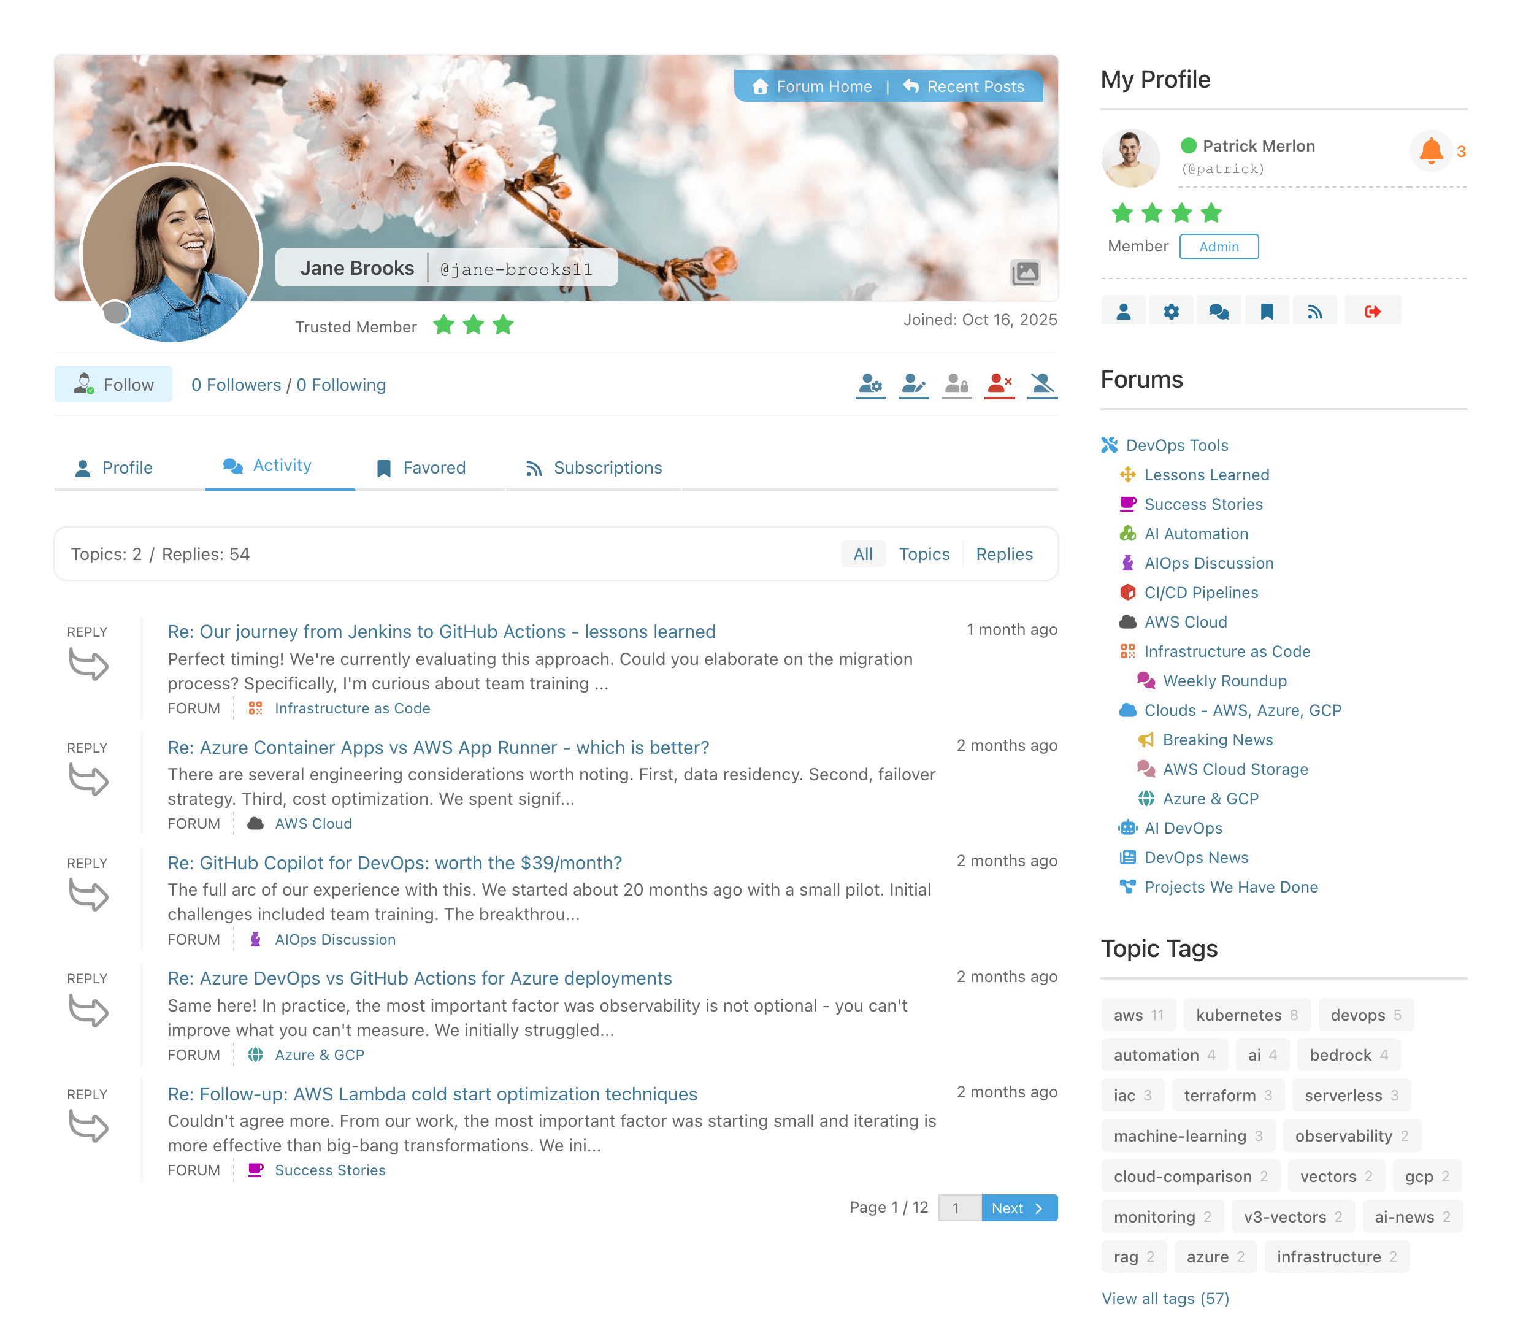The width and height of the screenshot is (1515, 1336).
Task: Click the bookmark icon in My Profile
Action: tap(1267, 312)
